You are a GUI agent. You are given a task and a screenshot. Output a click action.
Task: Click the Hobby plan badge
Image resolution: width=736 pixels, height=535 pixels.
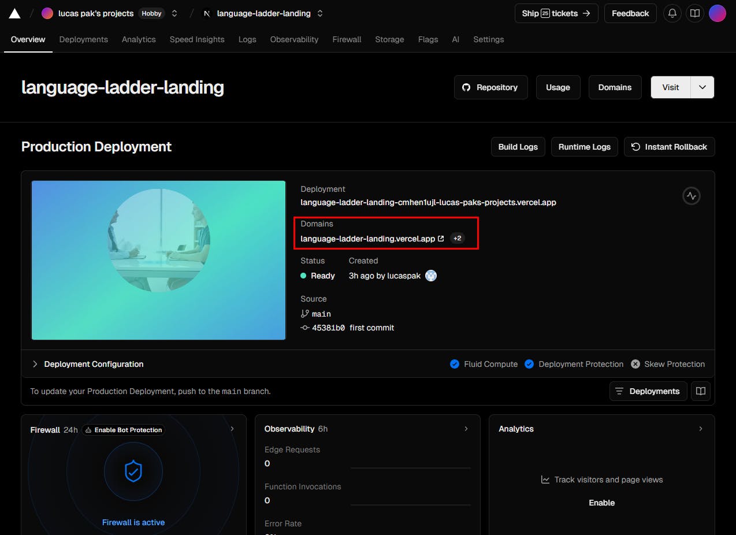point(152,13)
